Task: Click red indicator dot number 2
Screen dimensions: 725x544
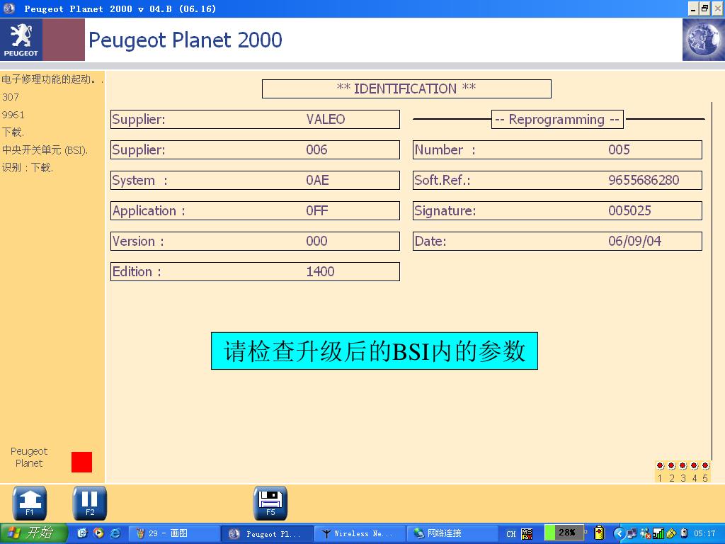Action: (x=671, y=466)
